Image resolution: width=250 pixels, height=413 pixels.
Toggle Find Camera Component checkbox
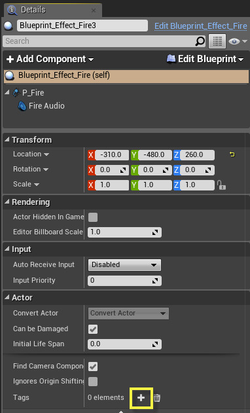click(x=93, y=367)
